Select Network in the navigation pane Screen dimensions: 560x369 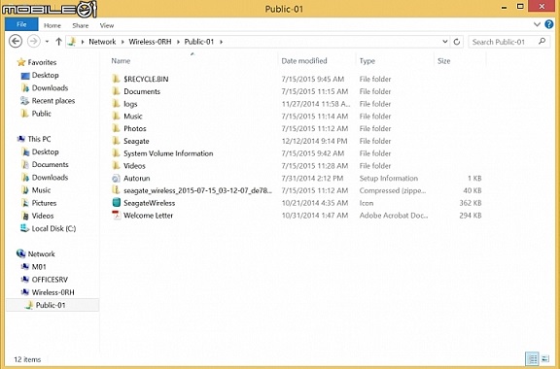pyautogui.click(x=41, y=254)
